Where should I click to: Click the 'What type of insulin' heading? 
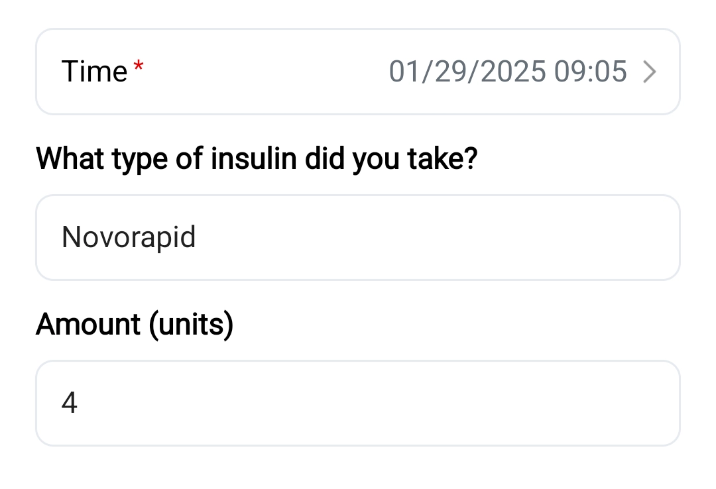[x=257, y=159]
